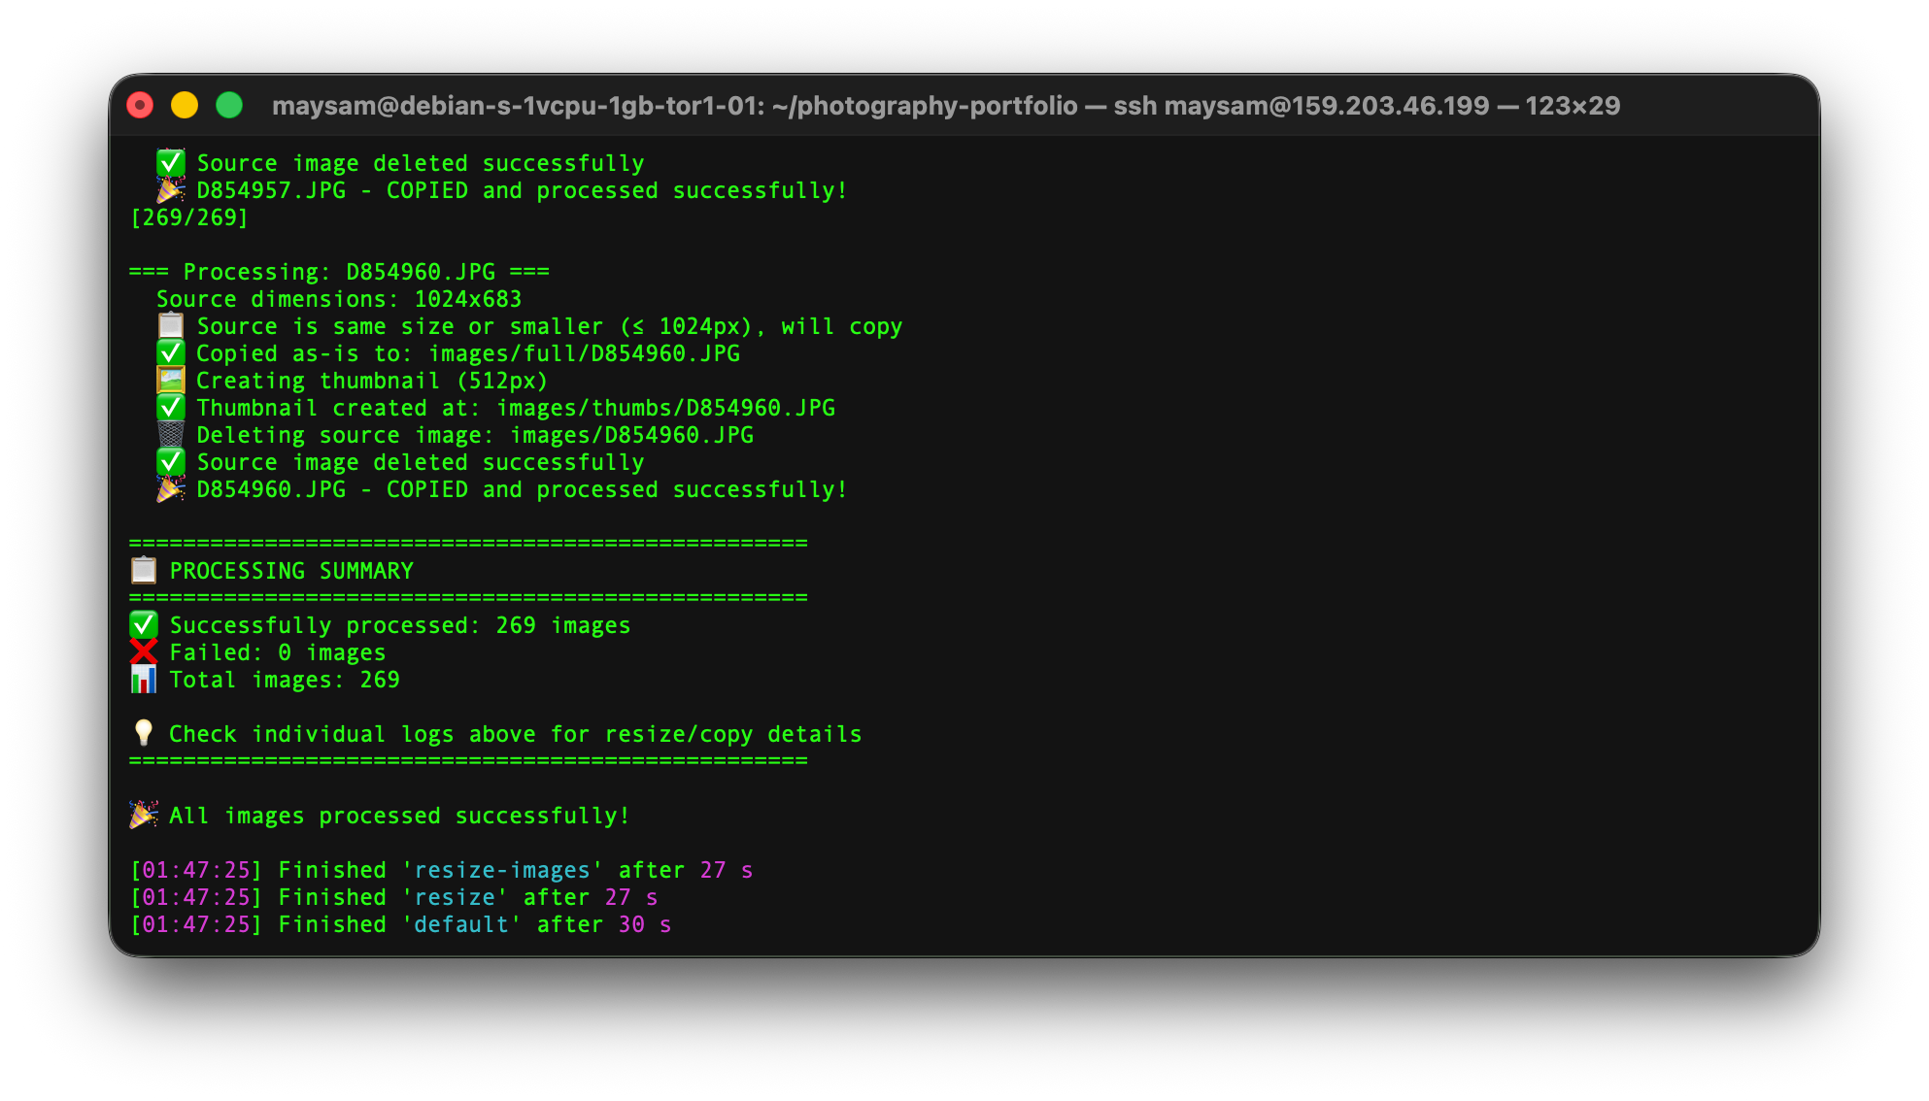Click the checkmark icon beside 'Copied as-is to'
The height and width of the screenshot is (1101, 1929).
171,352
